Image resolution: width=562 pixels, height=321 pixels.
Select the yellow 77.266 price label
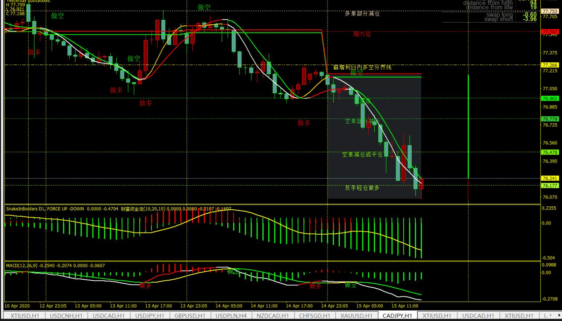click(550, 65)
